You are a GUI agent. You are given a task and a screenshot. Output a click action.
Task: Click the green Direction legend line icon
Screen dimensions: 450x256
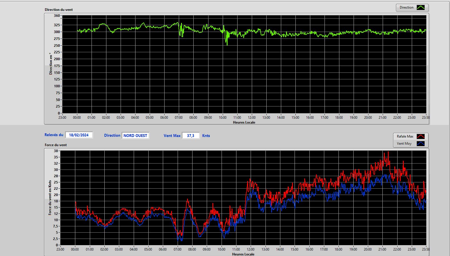[x=421, y=7]
